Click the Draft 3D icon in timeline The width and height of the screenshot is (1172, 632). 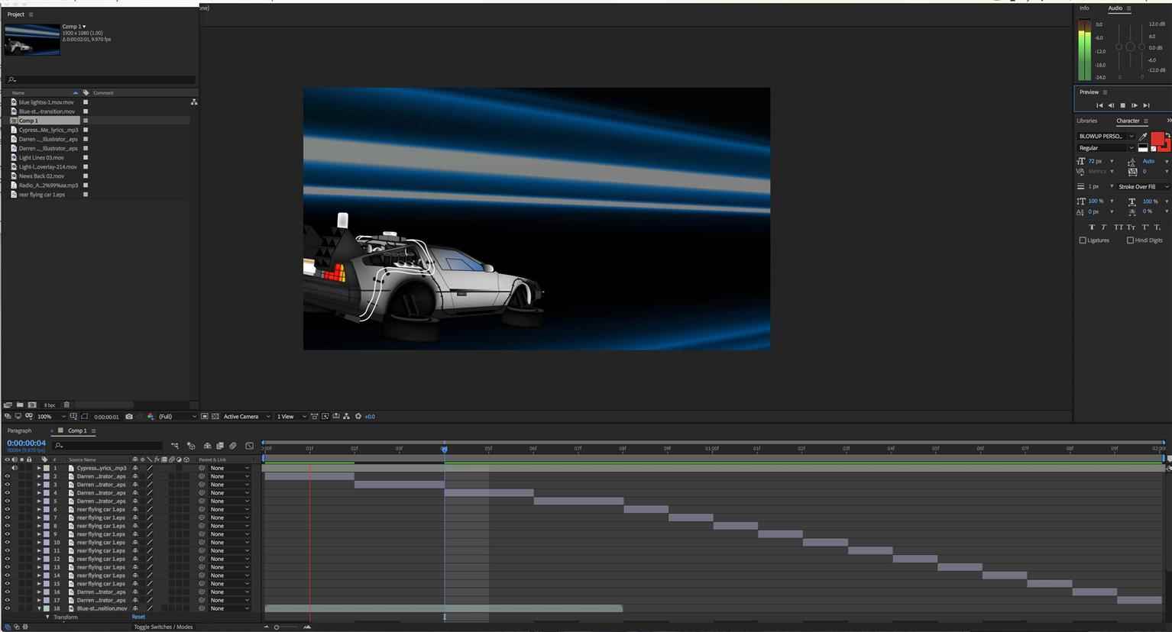coord(191,446)
